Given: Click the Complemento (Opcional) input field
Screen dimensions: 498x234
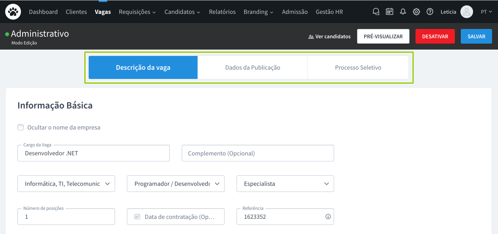Looking at the screenshot, I should point(258,153).
